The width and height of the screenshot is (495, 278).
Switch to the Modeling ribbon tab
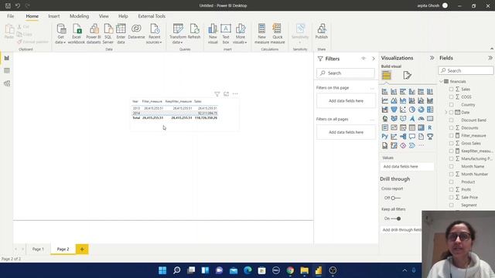pos(79,16)
